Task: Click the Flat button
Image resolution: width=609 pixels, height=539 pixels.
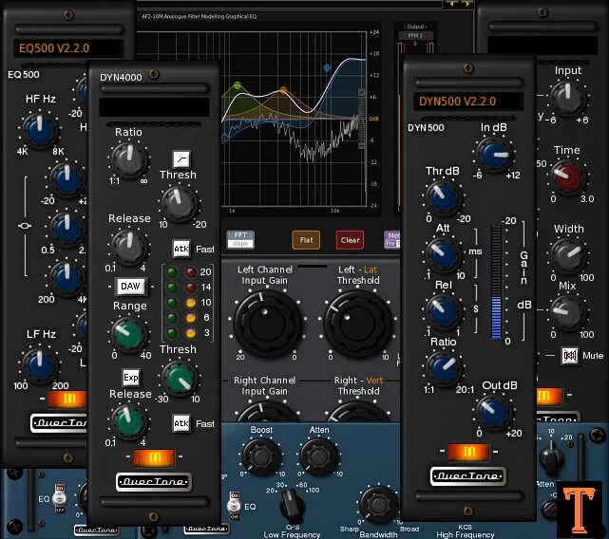Action: pyautogui.click(x=306, y=240)
